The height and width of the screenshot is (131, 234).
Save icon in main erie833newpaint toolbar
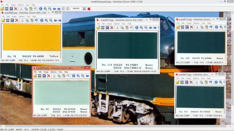[x=11, y=9]
